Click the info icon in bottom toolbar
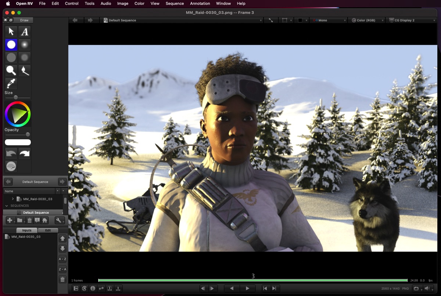The width and height of the screenshot is (441, 296). (93, 288)
